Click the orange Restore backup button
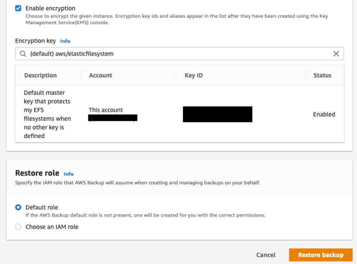 point(321,255)
